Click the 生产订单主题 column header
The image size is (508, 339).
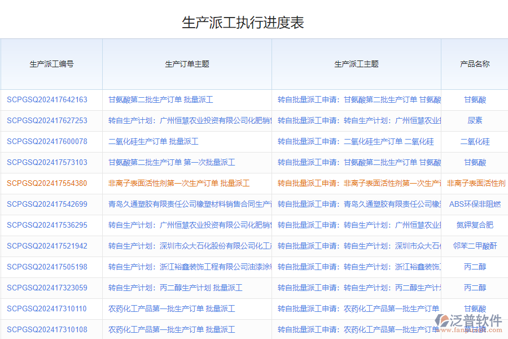(x=187, y=64)
